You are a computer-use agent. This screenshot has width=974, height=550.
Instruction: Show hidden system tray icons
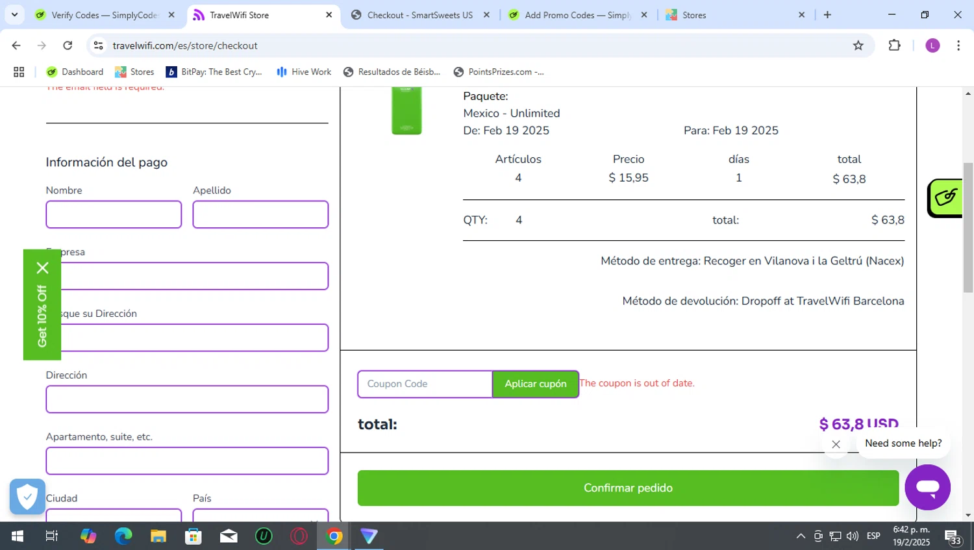click(x=801, y=536)
